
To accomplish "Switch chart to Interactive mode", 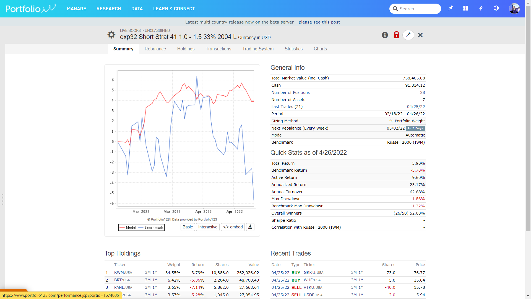I will (208, 227).
